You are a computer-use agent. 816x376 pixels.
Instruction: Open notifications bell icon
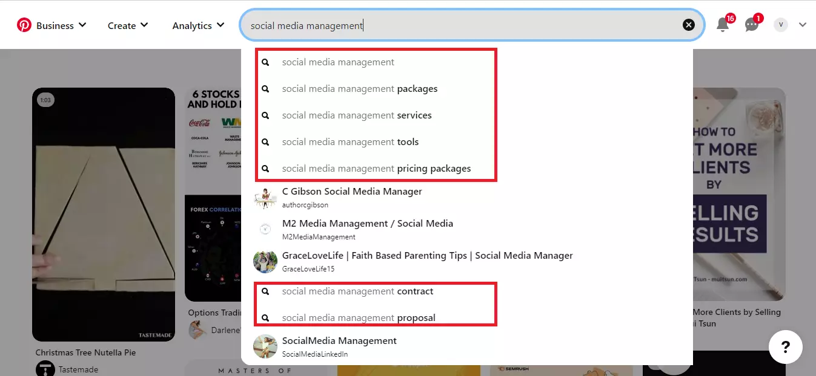[722, 25]
